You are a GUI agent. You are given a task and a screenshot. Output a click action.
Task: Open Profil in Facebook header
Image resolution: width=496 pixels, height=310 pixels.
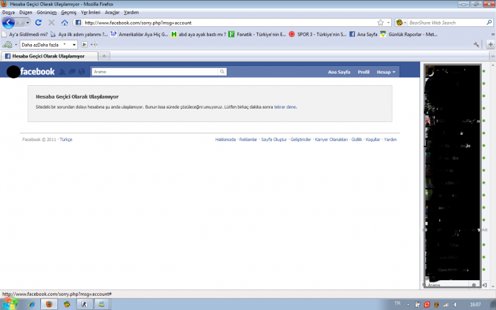(x=363, y=72)
